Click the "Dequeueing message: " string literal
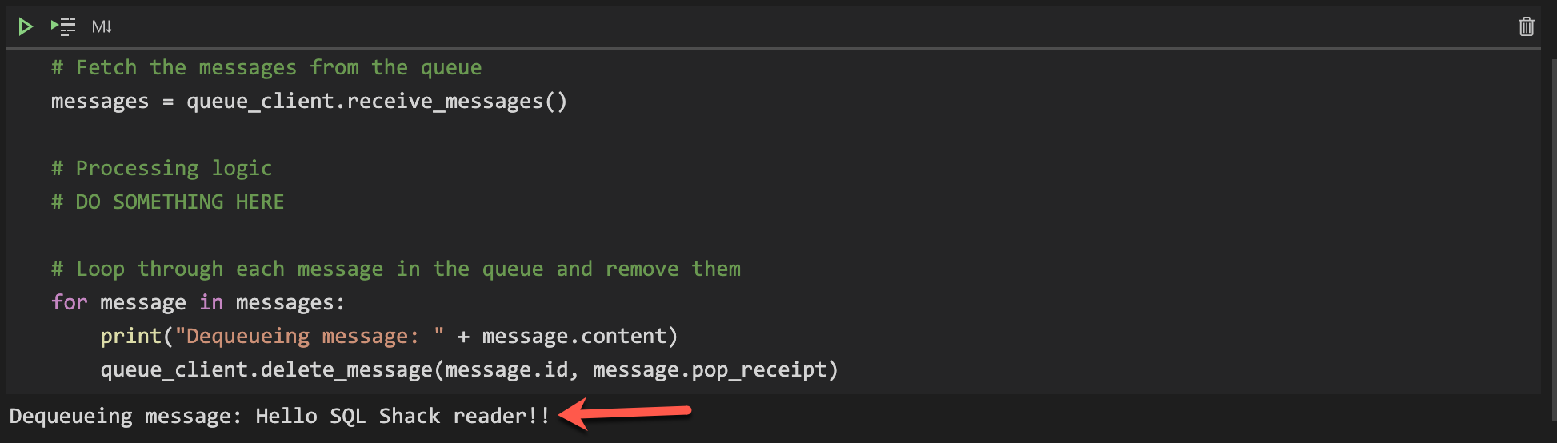Screen dimensions: 1557x443 click(x=310, y=337)
